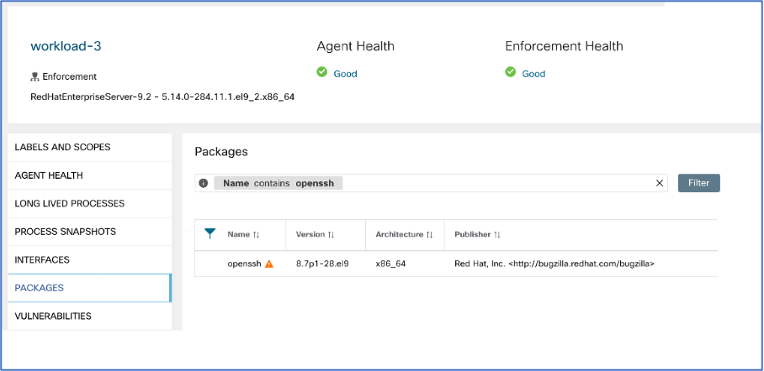
Task: Click the info icon in filter bar
Action: point(204,183)
